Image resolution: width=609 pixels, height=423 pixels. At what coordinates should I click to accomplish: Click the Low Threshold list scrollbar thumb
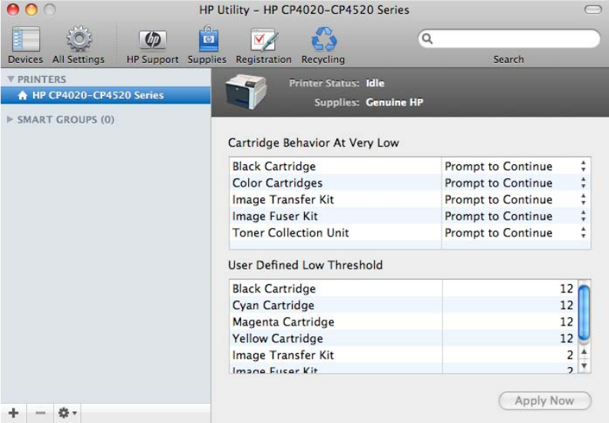(583, 312)
